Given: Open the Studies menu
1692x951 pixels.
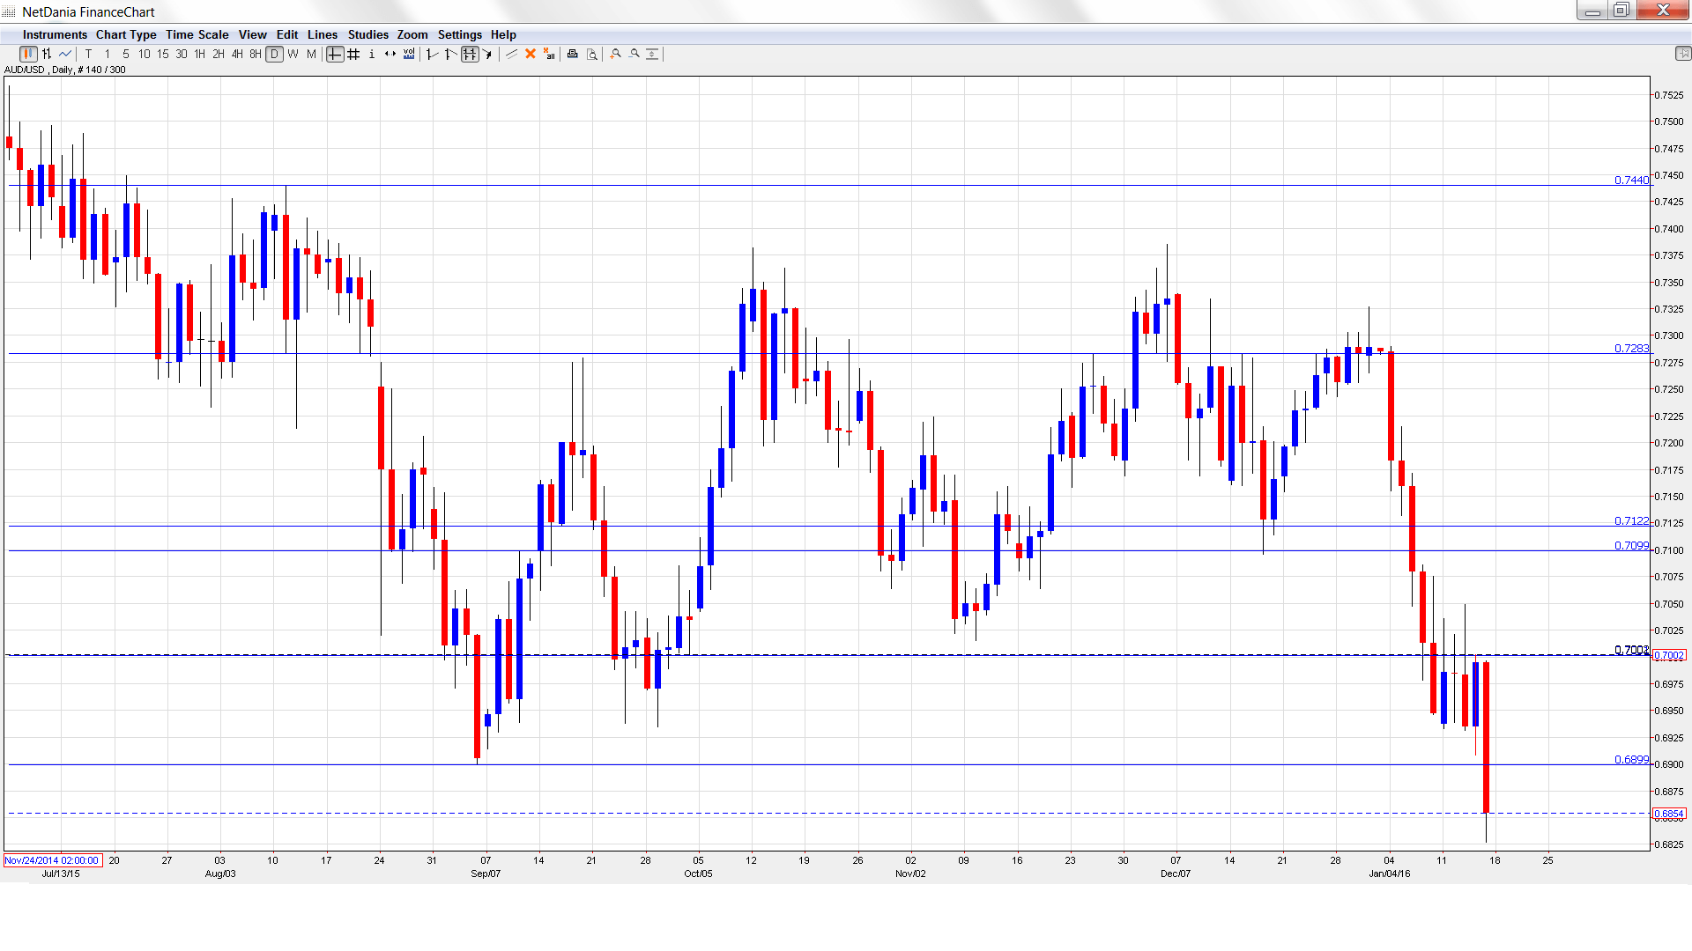Looking at the screenshot, I should (367, 34).
